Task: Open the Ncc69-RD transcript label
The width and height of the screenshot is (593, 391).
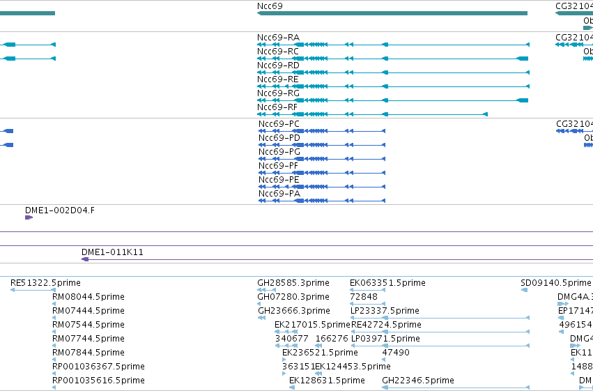Action: point(278,66)
